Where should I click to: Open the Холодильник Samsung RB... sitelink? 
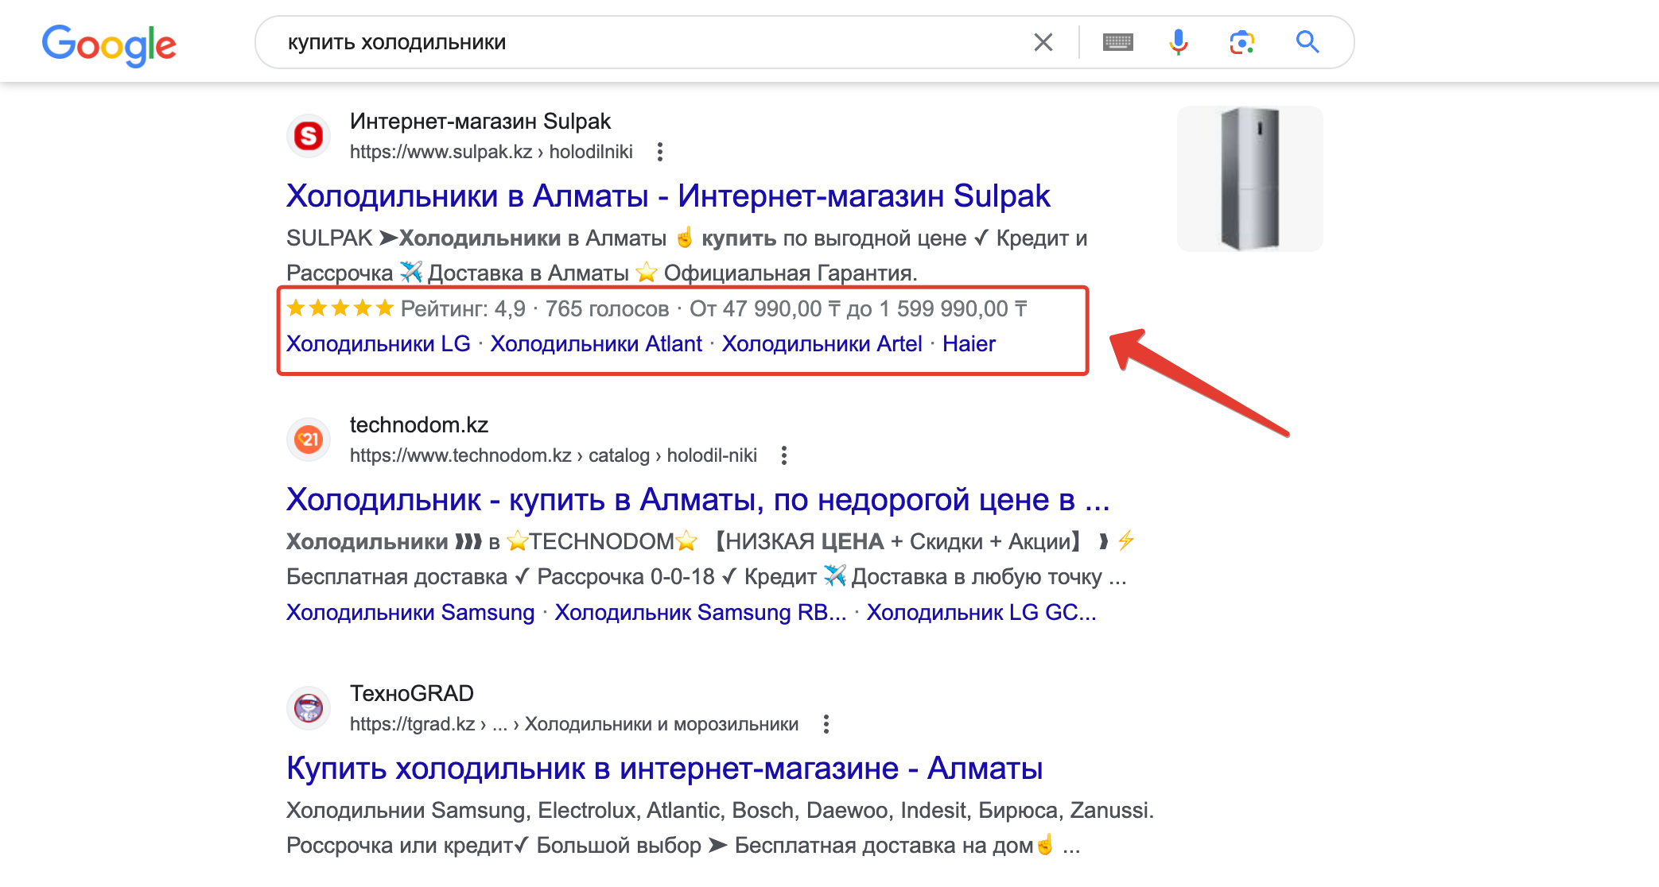coord(700,612)
